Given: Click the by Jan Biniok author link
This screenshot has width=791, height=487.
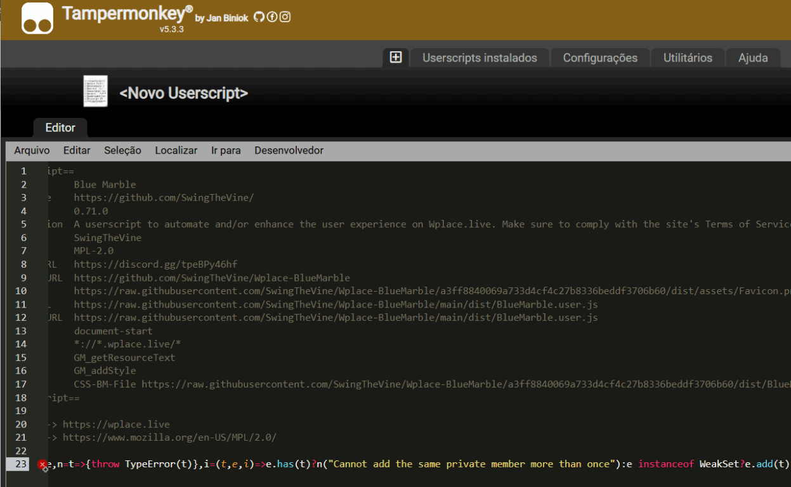Looking at the screenshot, I should (x=221, y=18).
